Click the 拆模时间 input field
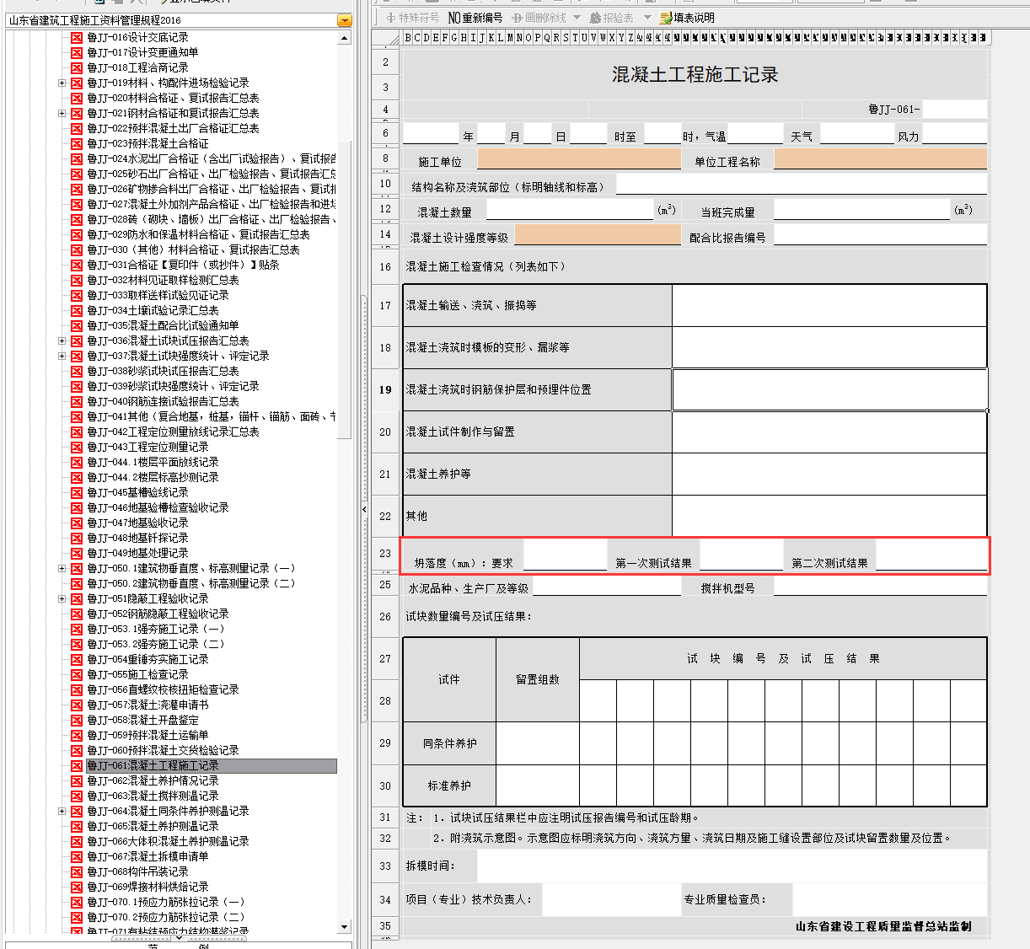This screenshot has width=1030, height=949. coord(732,866)
